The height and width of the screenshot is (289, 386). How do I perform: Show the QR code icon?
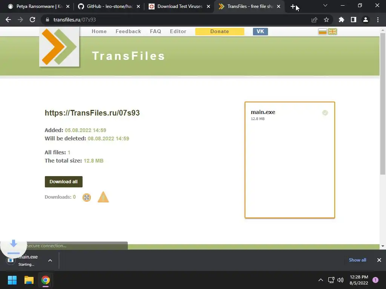click(x=87, y=197)
